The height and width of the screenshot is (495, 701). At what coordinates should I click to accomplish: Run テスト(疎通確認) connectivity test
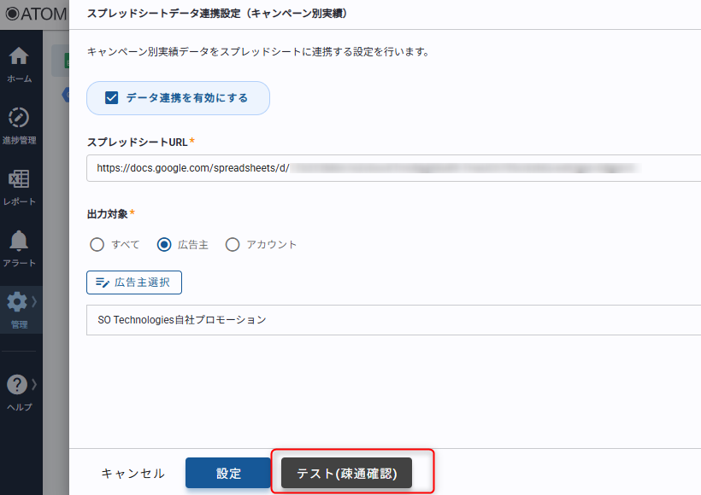pos(346,474)
